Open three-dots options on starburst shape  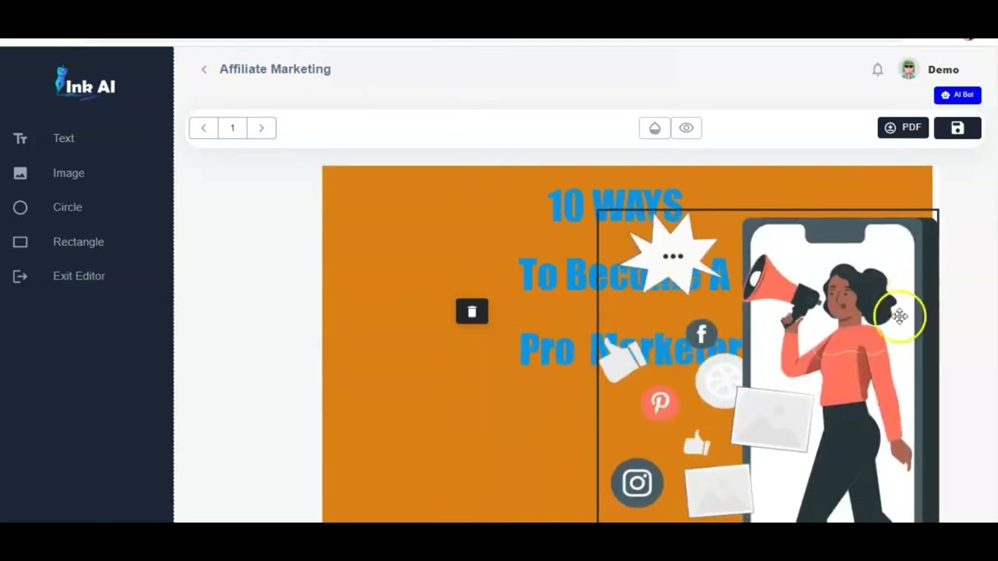(x=673, y=256)
